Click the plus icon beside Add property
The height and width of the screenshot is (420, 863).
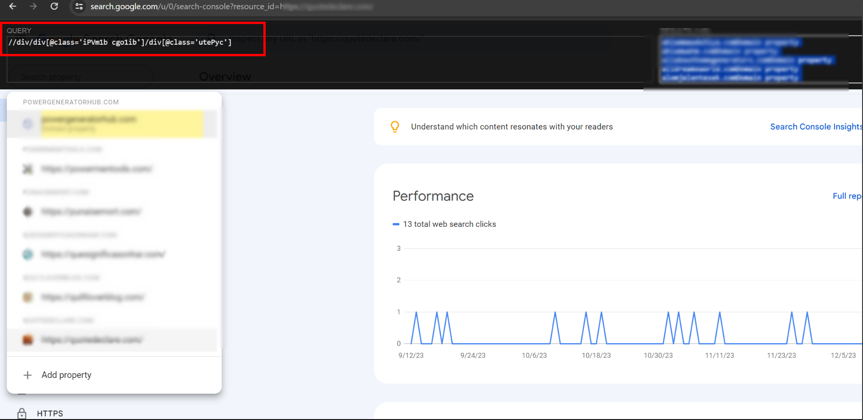[x=28, y=375]
